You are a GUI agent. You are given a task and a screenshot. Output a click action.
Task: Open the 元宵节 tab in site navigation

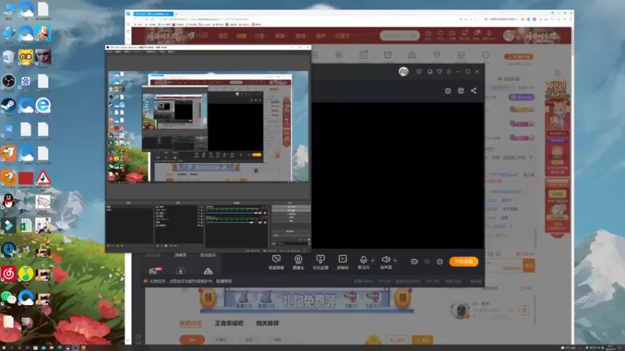(342, 36)
